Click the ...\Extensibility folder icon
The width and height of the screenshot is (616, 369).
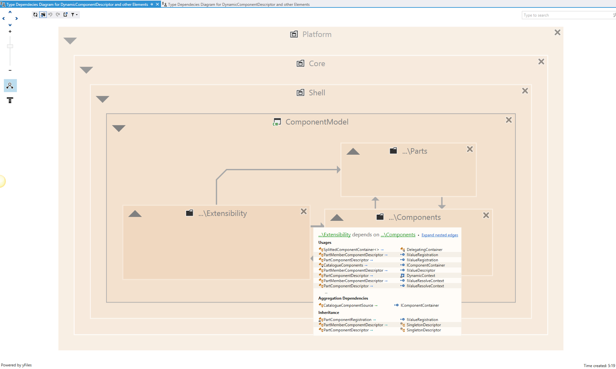tap(189, 213)
